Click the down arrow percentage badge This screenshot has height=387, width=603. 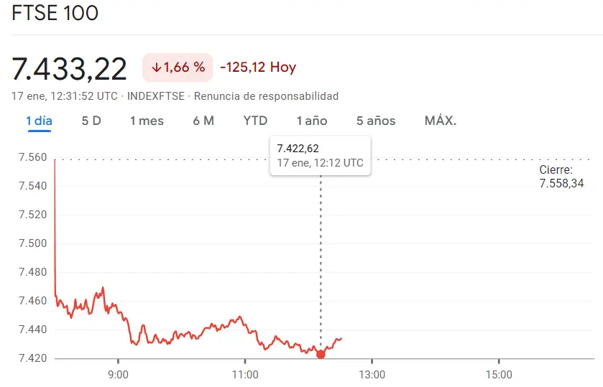click(178, 67)
